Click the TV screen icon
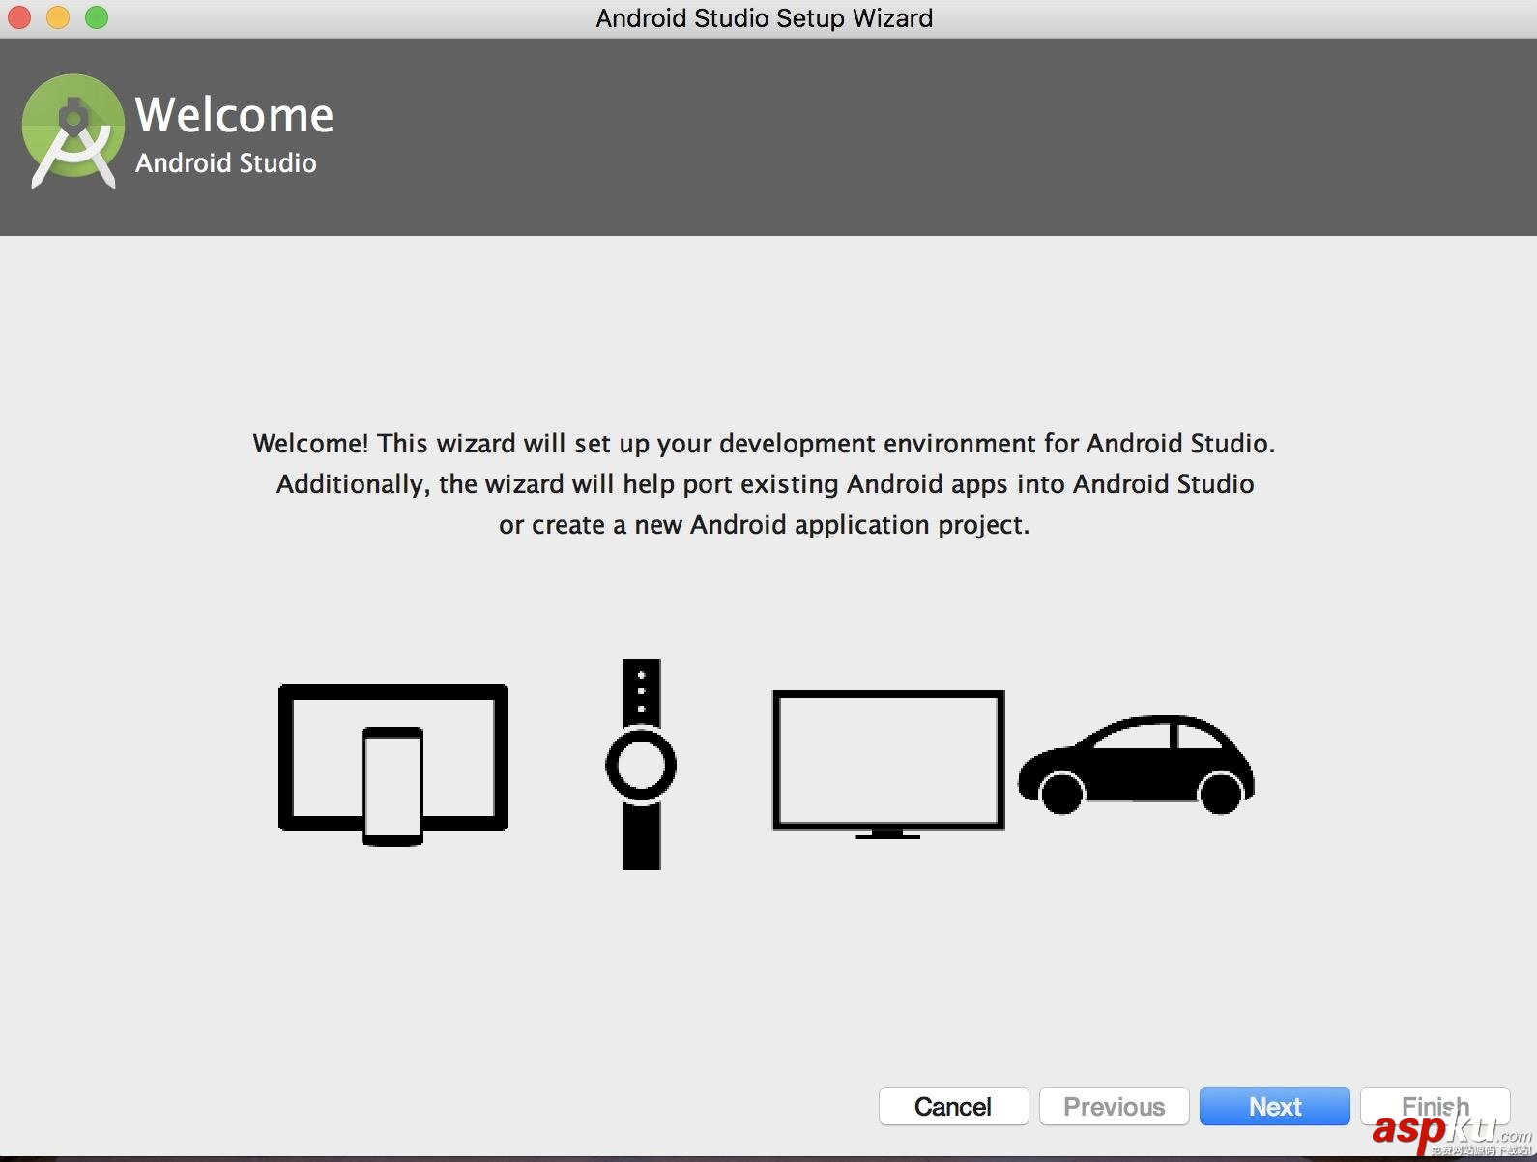Screen dimensions: 1537x1162 pyautogui.click(x=888, y=764)
